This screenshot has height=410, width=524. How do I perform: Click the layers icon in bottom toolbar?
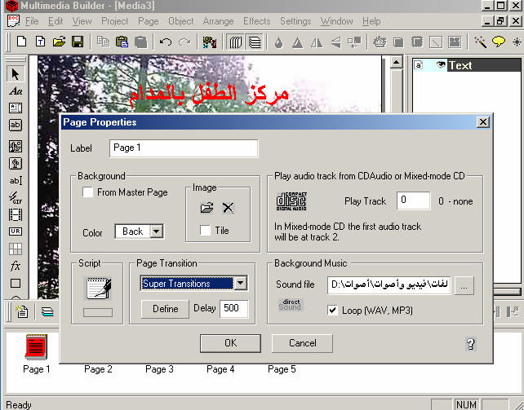click(47, 312)
